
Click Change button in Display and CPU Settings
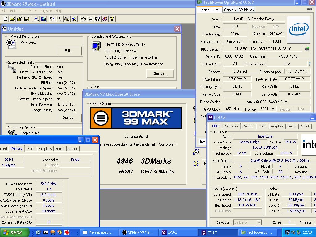click(160, 73)
